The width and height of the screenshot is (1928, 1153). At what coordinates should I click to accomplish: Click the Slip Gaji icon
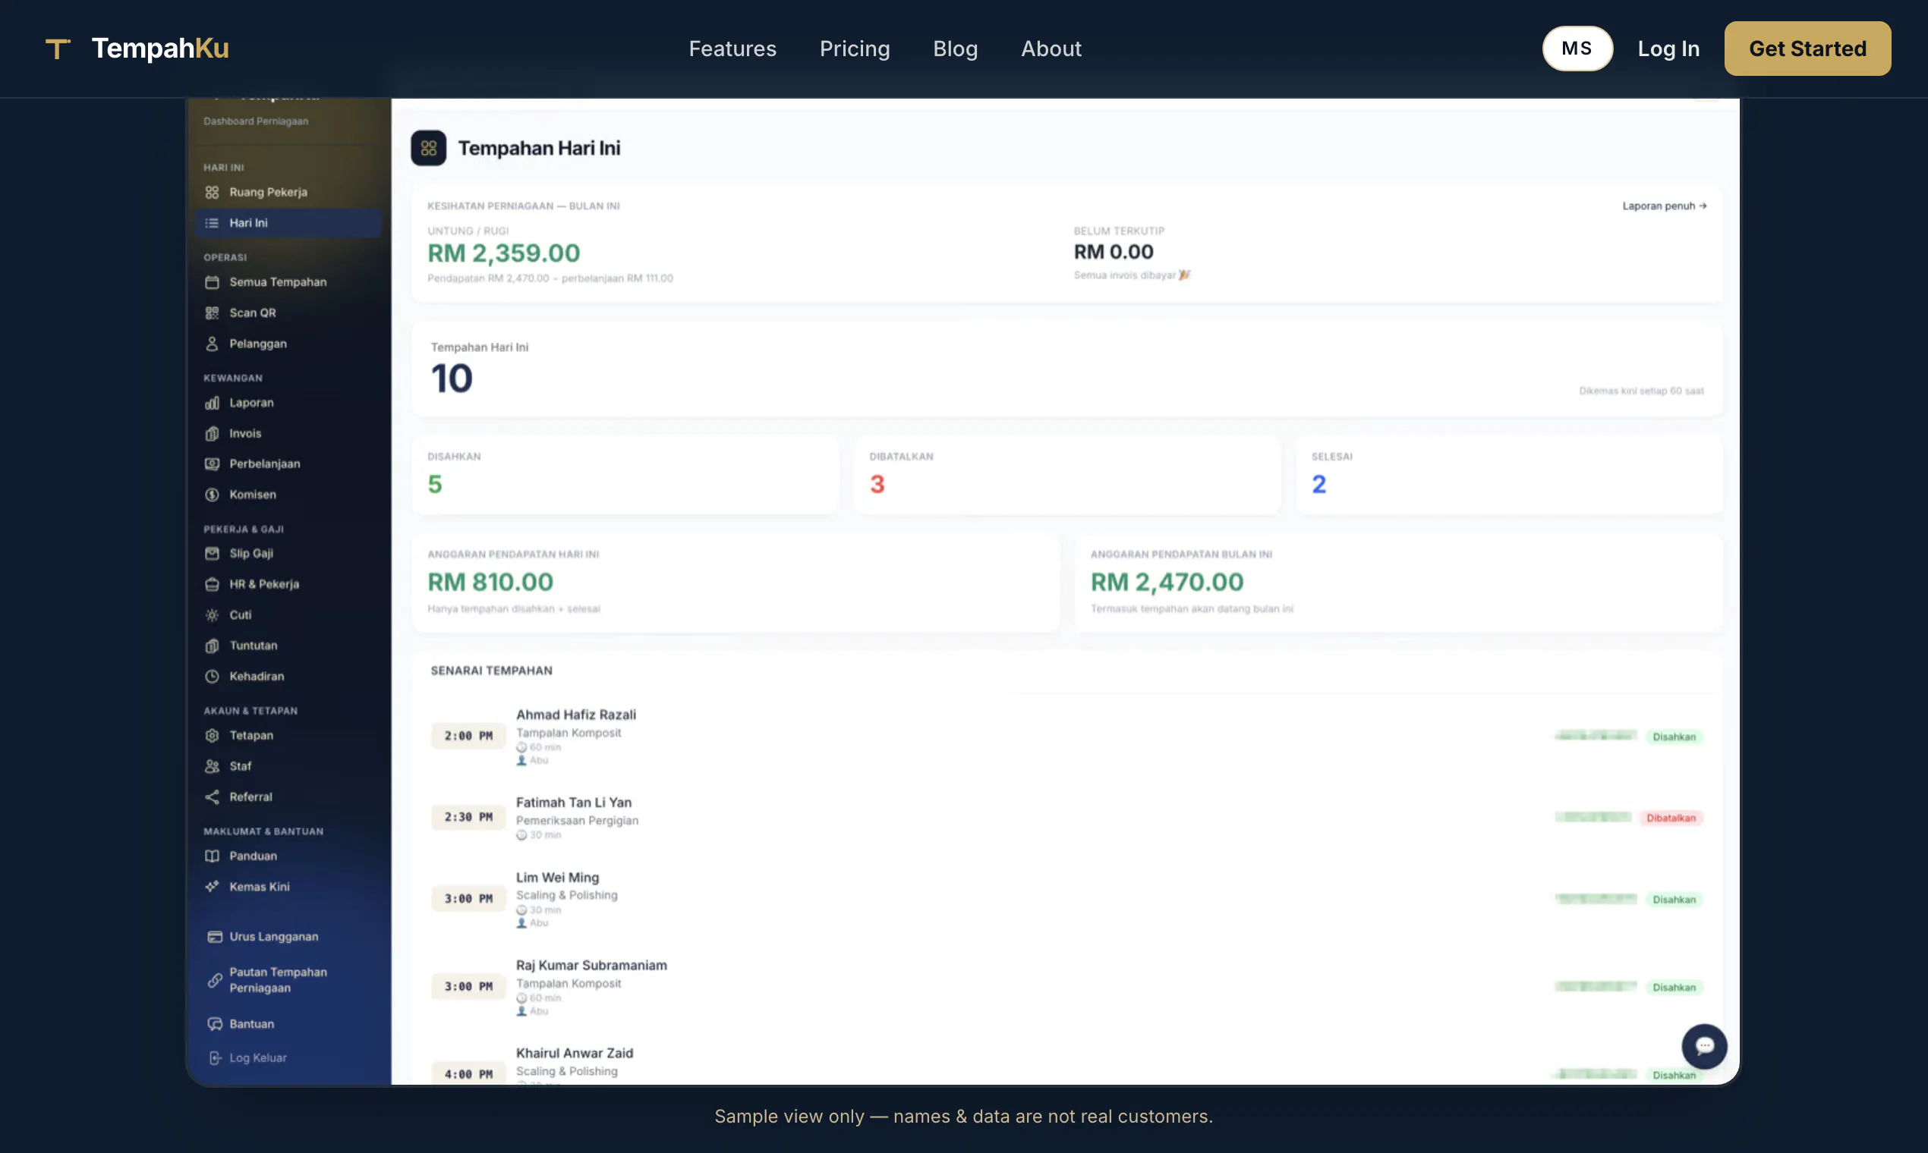pyautogui.click(x=212, y=553)
